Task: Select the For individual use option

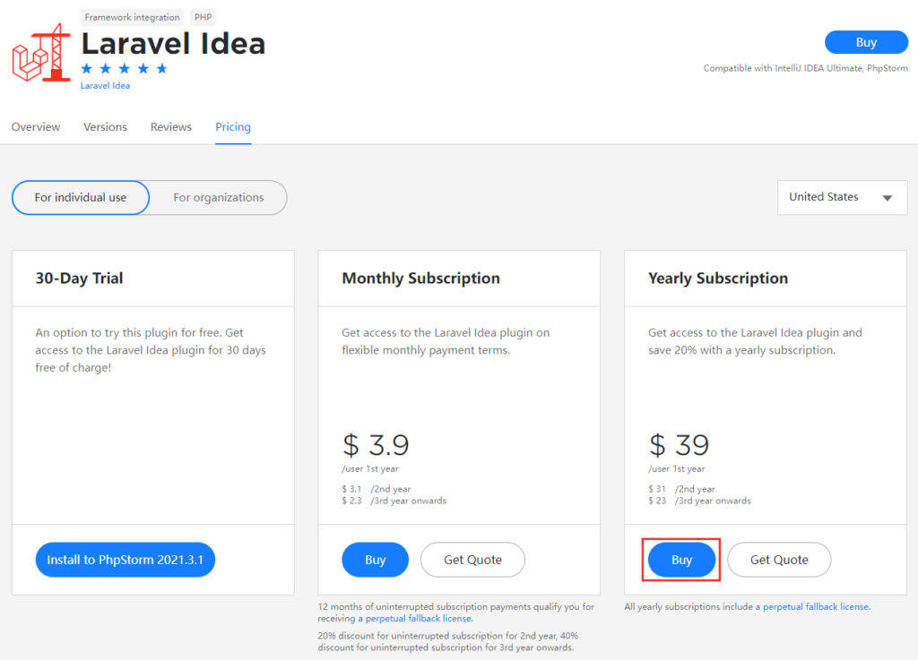Action: point(80,197)
